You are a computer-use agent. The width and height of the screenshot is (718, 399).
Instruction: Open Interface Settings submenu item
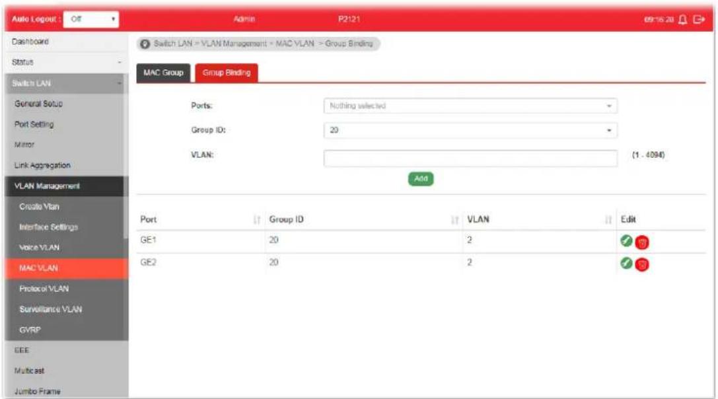(x=65, y=227)
